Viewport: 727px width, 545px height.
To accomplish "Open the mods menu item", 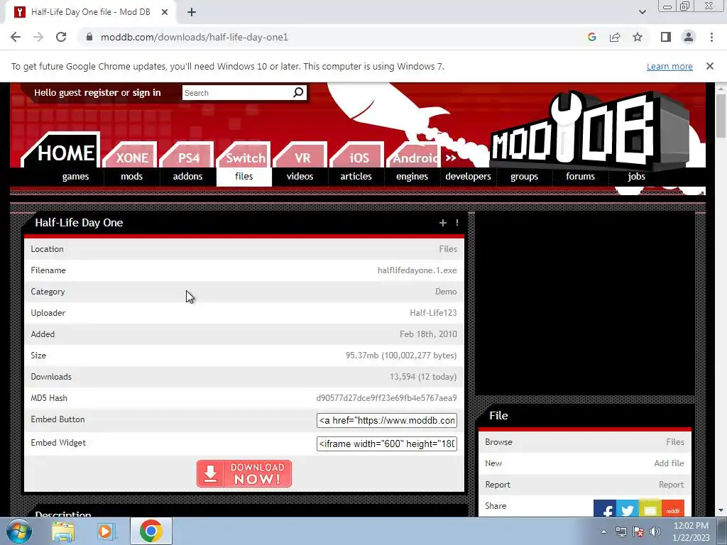I will pyautogui.click(x=131, y=176).
